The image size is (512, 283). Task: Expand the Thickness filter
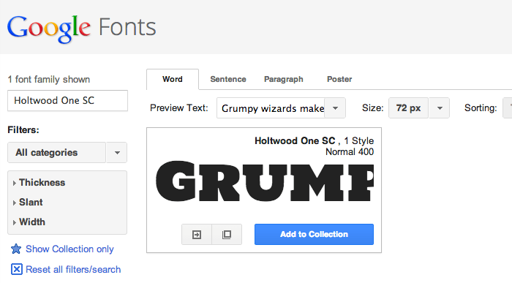pyautogui.click(x=39, y=183)
